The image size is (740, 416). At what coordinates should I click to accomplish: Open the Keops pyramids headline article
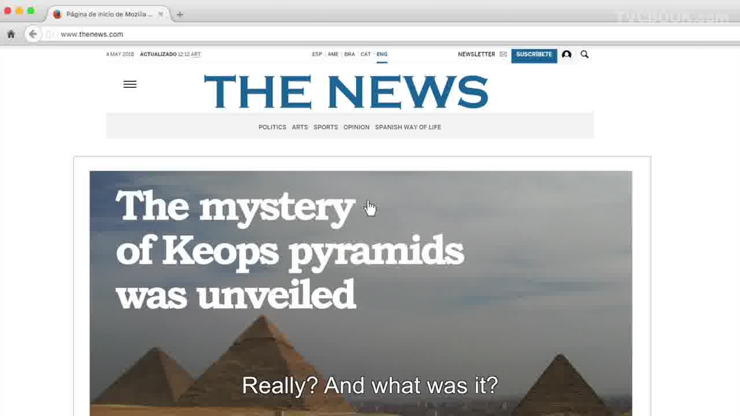click(x=290, y=250)
